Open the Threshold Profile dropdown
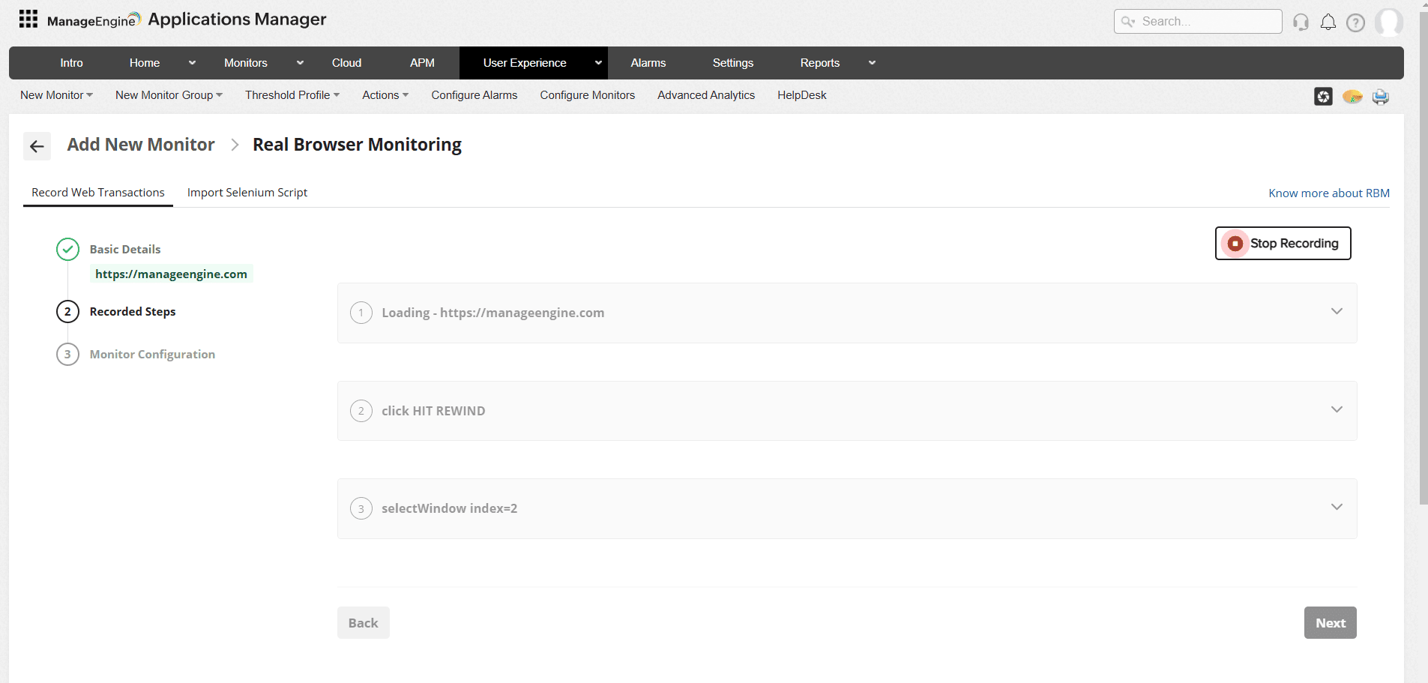 (x=292, y=95)
